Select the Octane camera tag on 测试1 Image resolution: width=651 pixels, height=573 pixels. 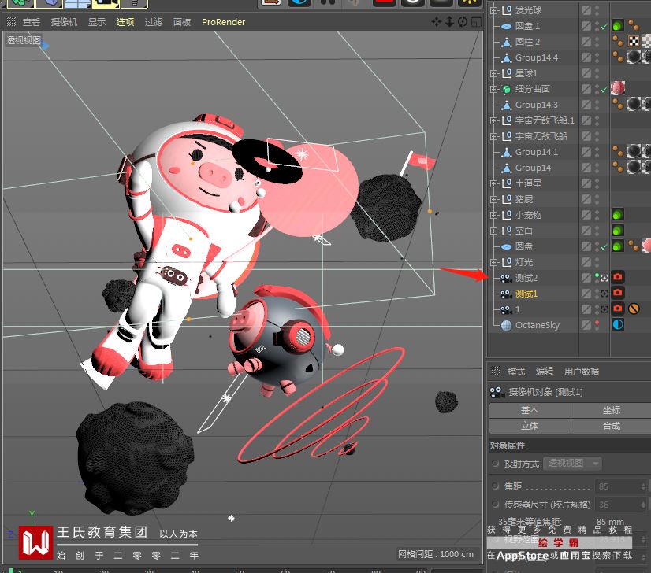pos(618,293)
